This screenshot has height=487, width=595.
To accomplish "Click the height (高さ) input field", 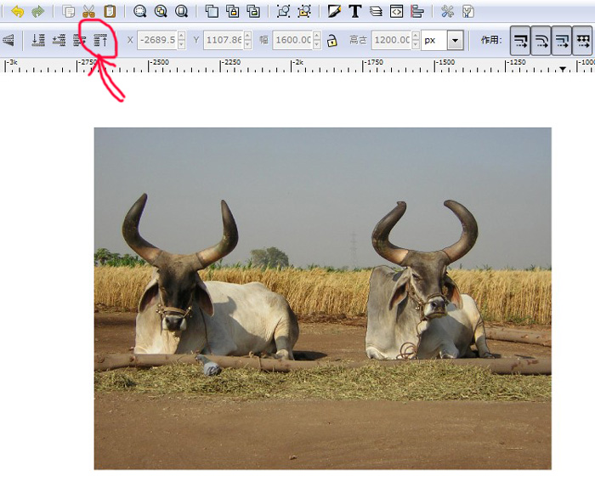I will point(391,40).
